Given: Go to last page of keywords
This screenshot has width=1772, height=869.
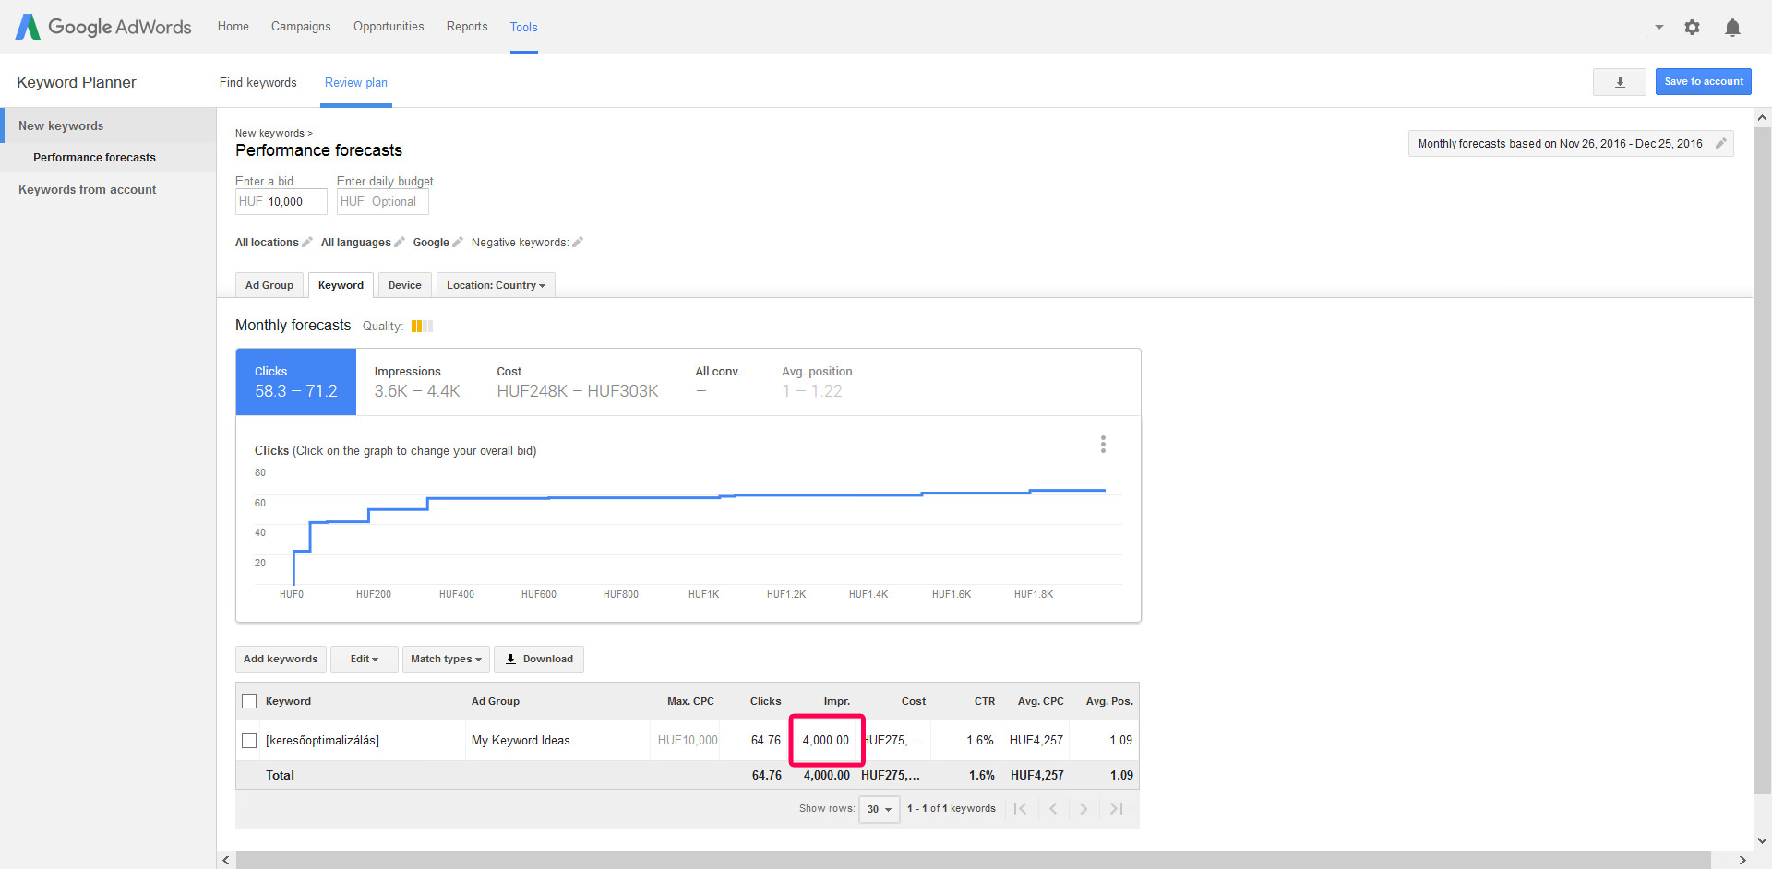Looking at the screenshot, I should point(1116,808).
